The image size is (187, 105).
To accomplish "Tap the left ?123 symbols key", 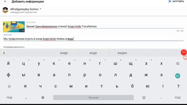I will coord(9,98).
